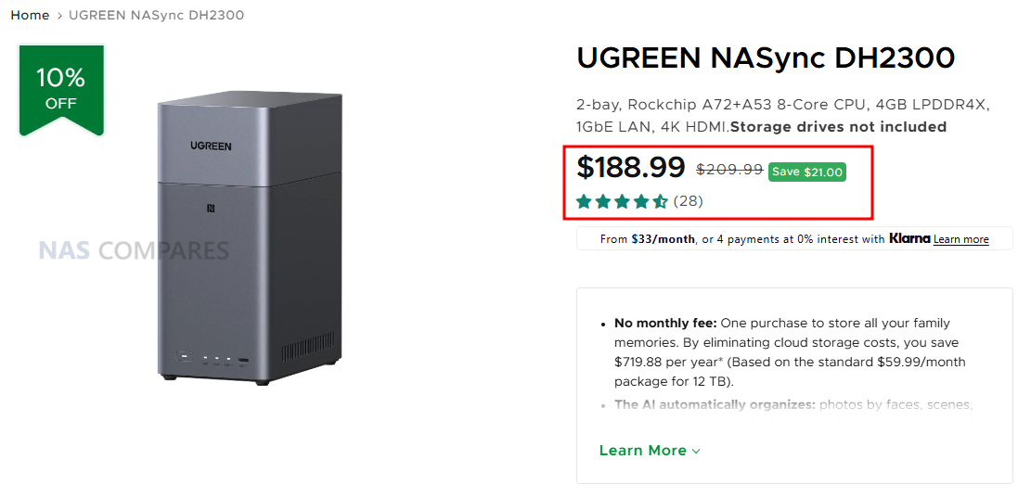Click the UGREEN NASync DH2300 product title
This screenshot has width=1031, height=497.
[766, 58]
